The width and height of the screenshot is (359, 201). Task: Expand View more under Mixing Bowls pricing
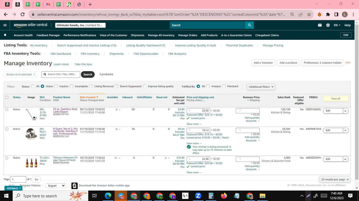[x=194, y=143]
